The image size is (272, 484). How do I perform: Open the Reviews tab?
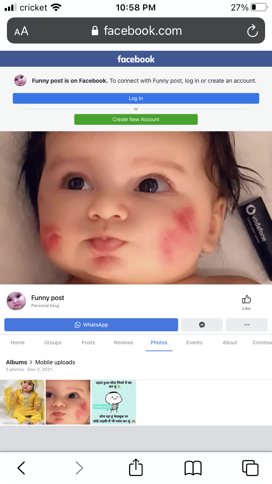point(124,343)
